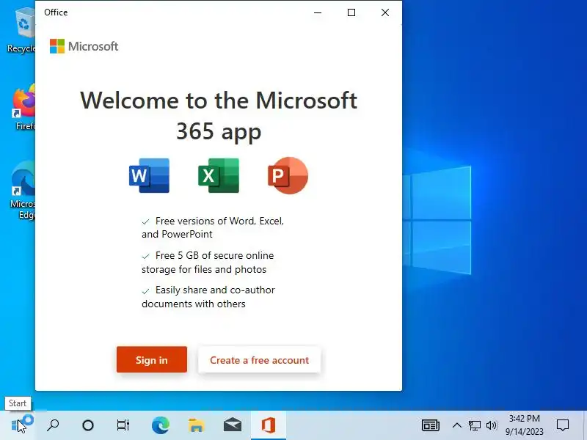This screenshot has width=587, height=440.
Task: Open the Action Center notifications
Action: pos(563,425)
